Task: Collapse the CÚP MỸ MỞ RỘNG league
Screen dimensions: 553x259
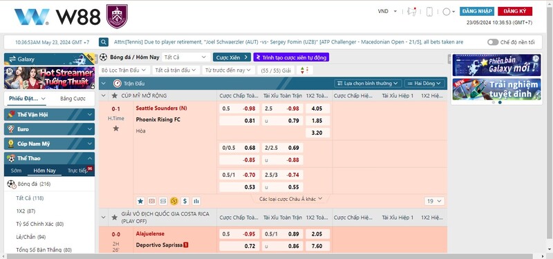Action: click(x=103, y=95)
